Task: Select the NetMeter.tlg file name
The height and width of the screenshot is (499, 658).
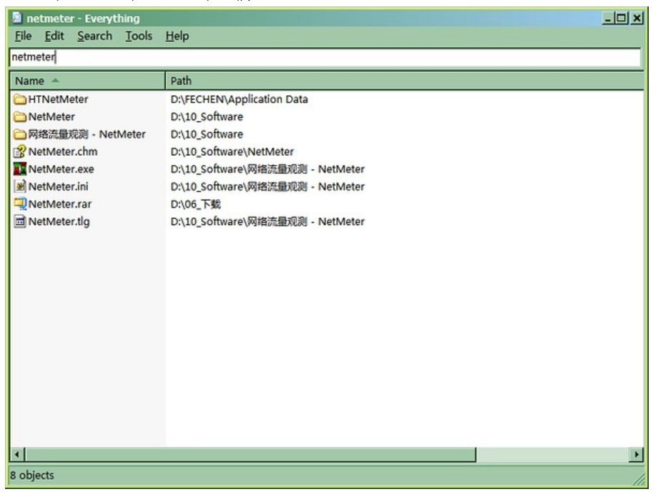Action: coord(59,222)
